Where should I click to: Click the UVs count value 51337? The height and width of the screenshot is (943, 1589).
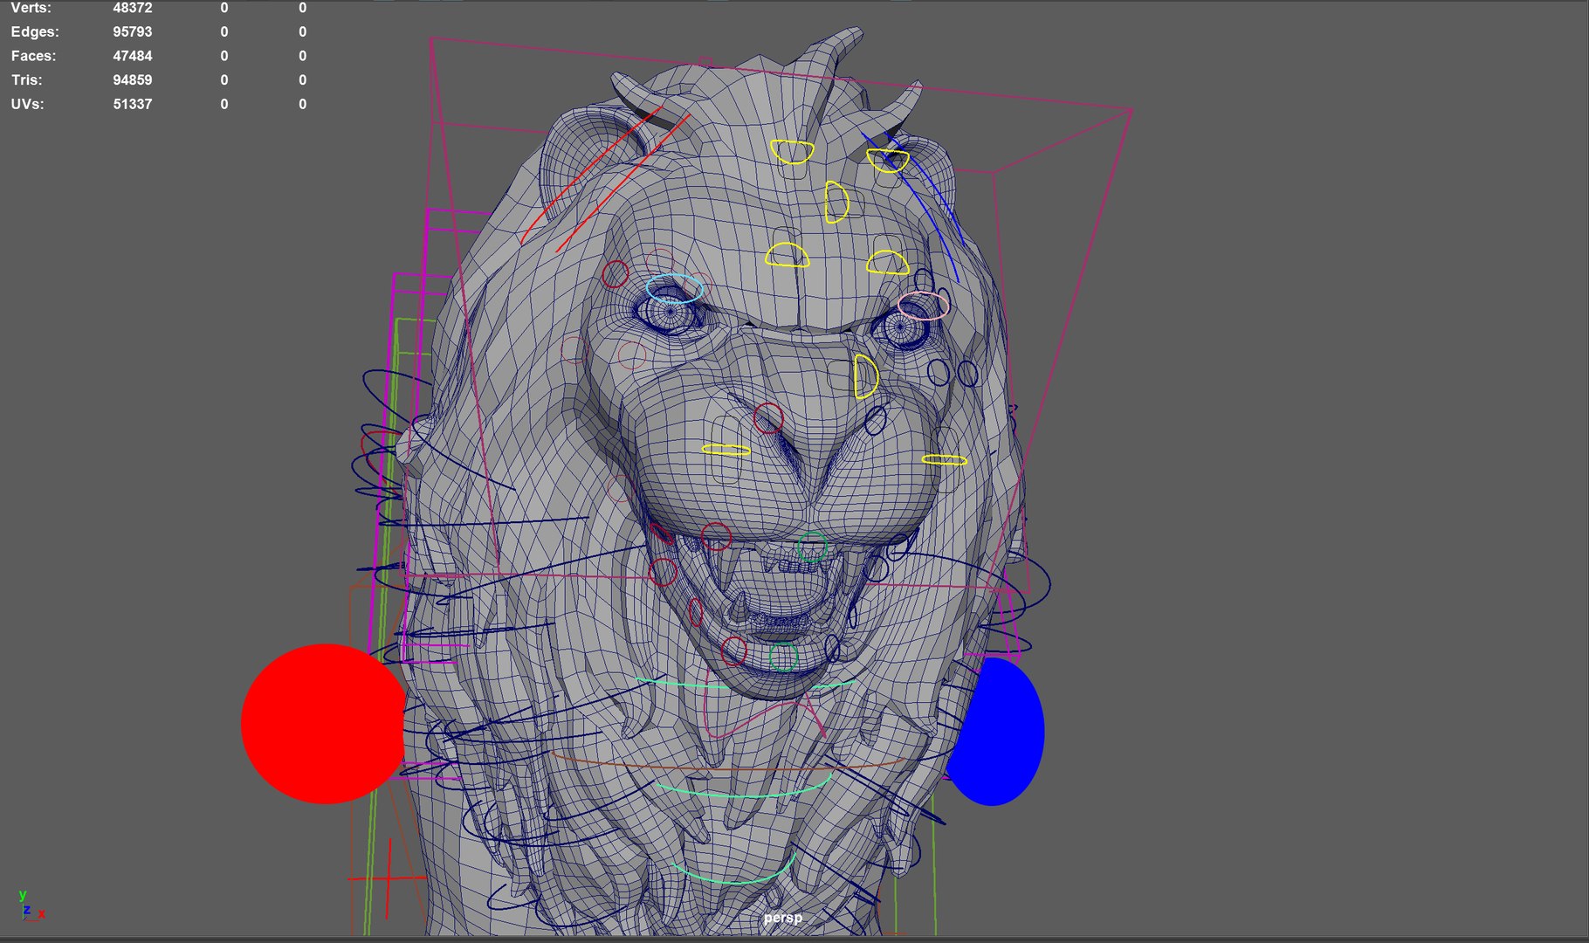click(x=133, y=104)
